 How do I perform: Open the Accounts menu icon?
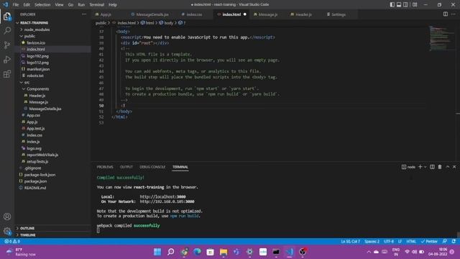coord(7,217)
